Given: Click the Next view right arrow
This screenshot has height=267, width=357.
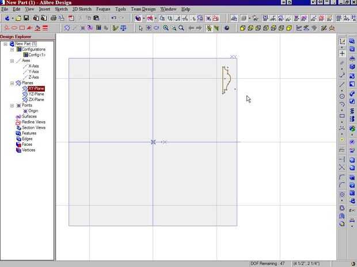Looking at the screenshot, I should point(199,28).
